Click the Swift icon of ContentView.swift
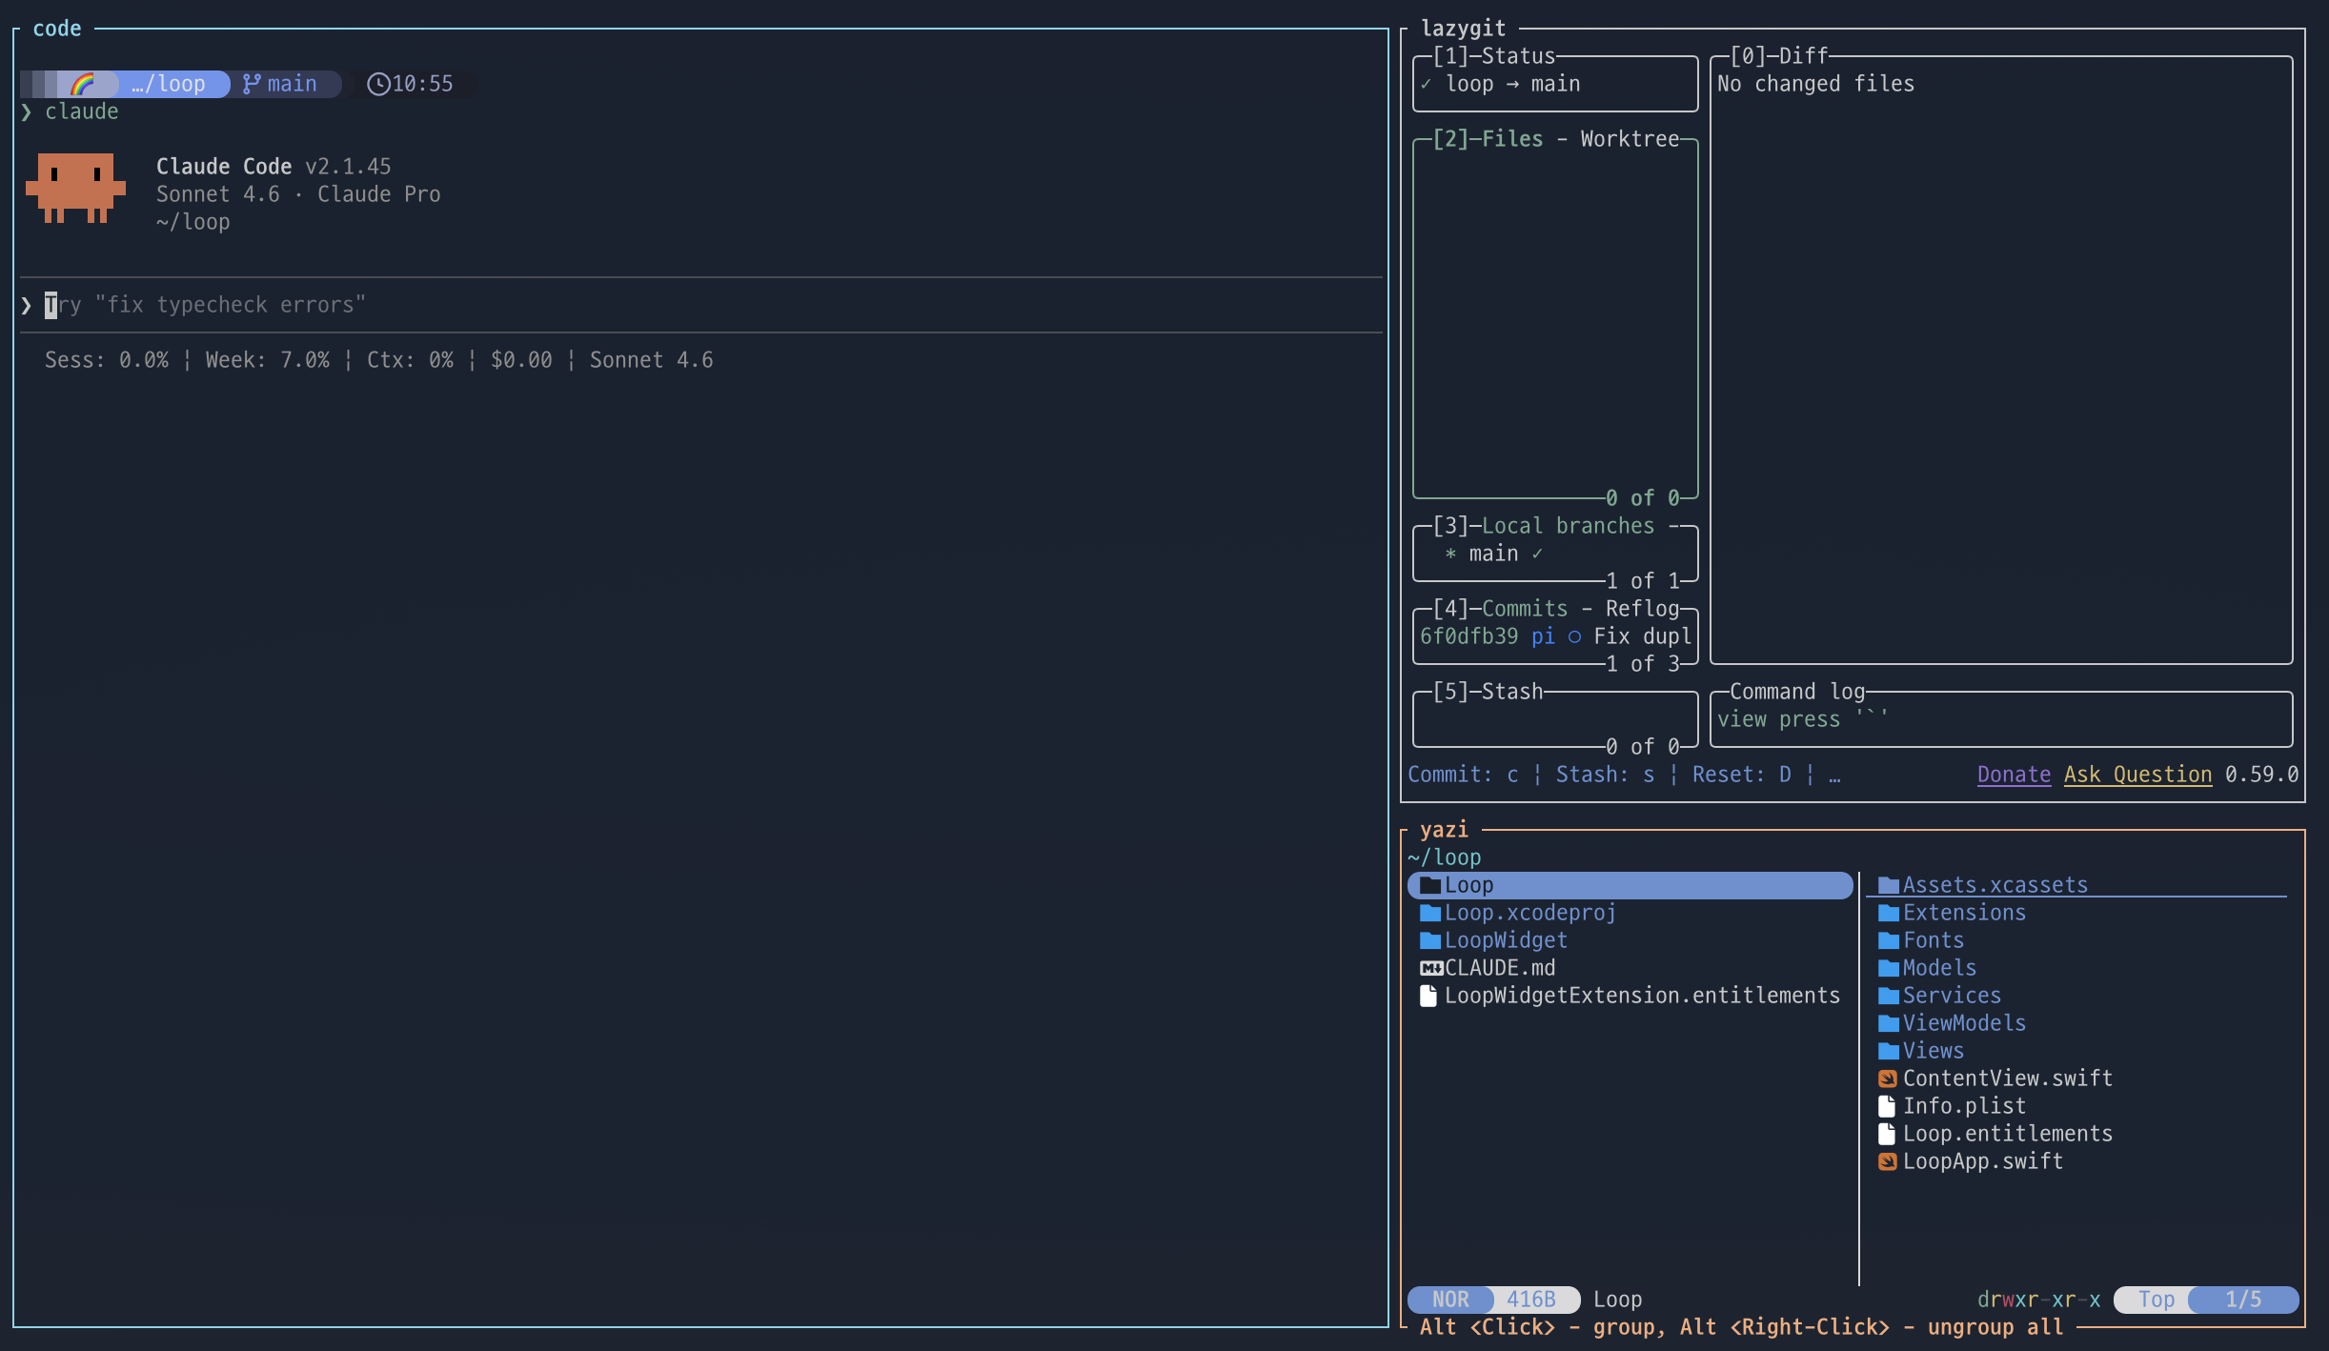Image resolution: width=2329 pixels, height=1351 pixels. point(1887,1079)
